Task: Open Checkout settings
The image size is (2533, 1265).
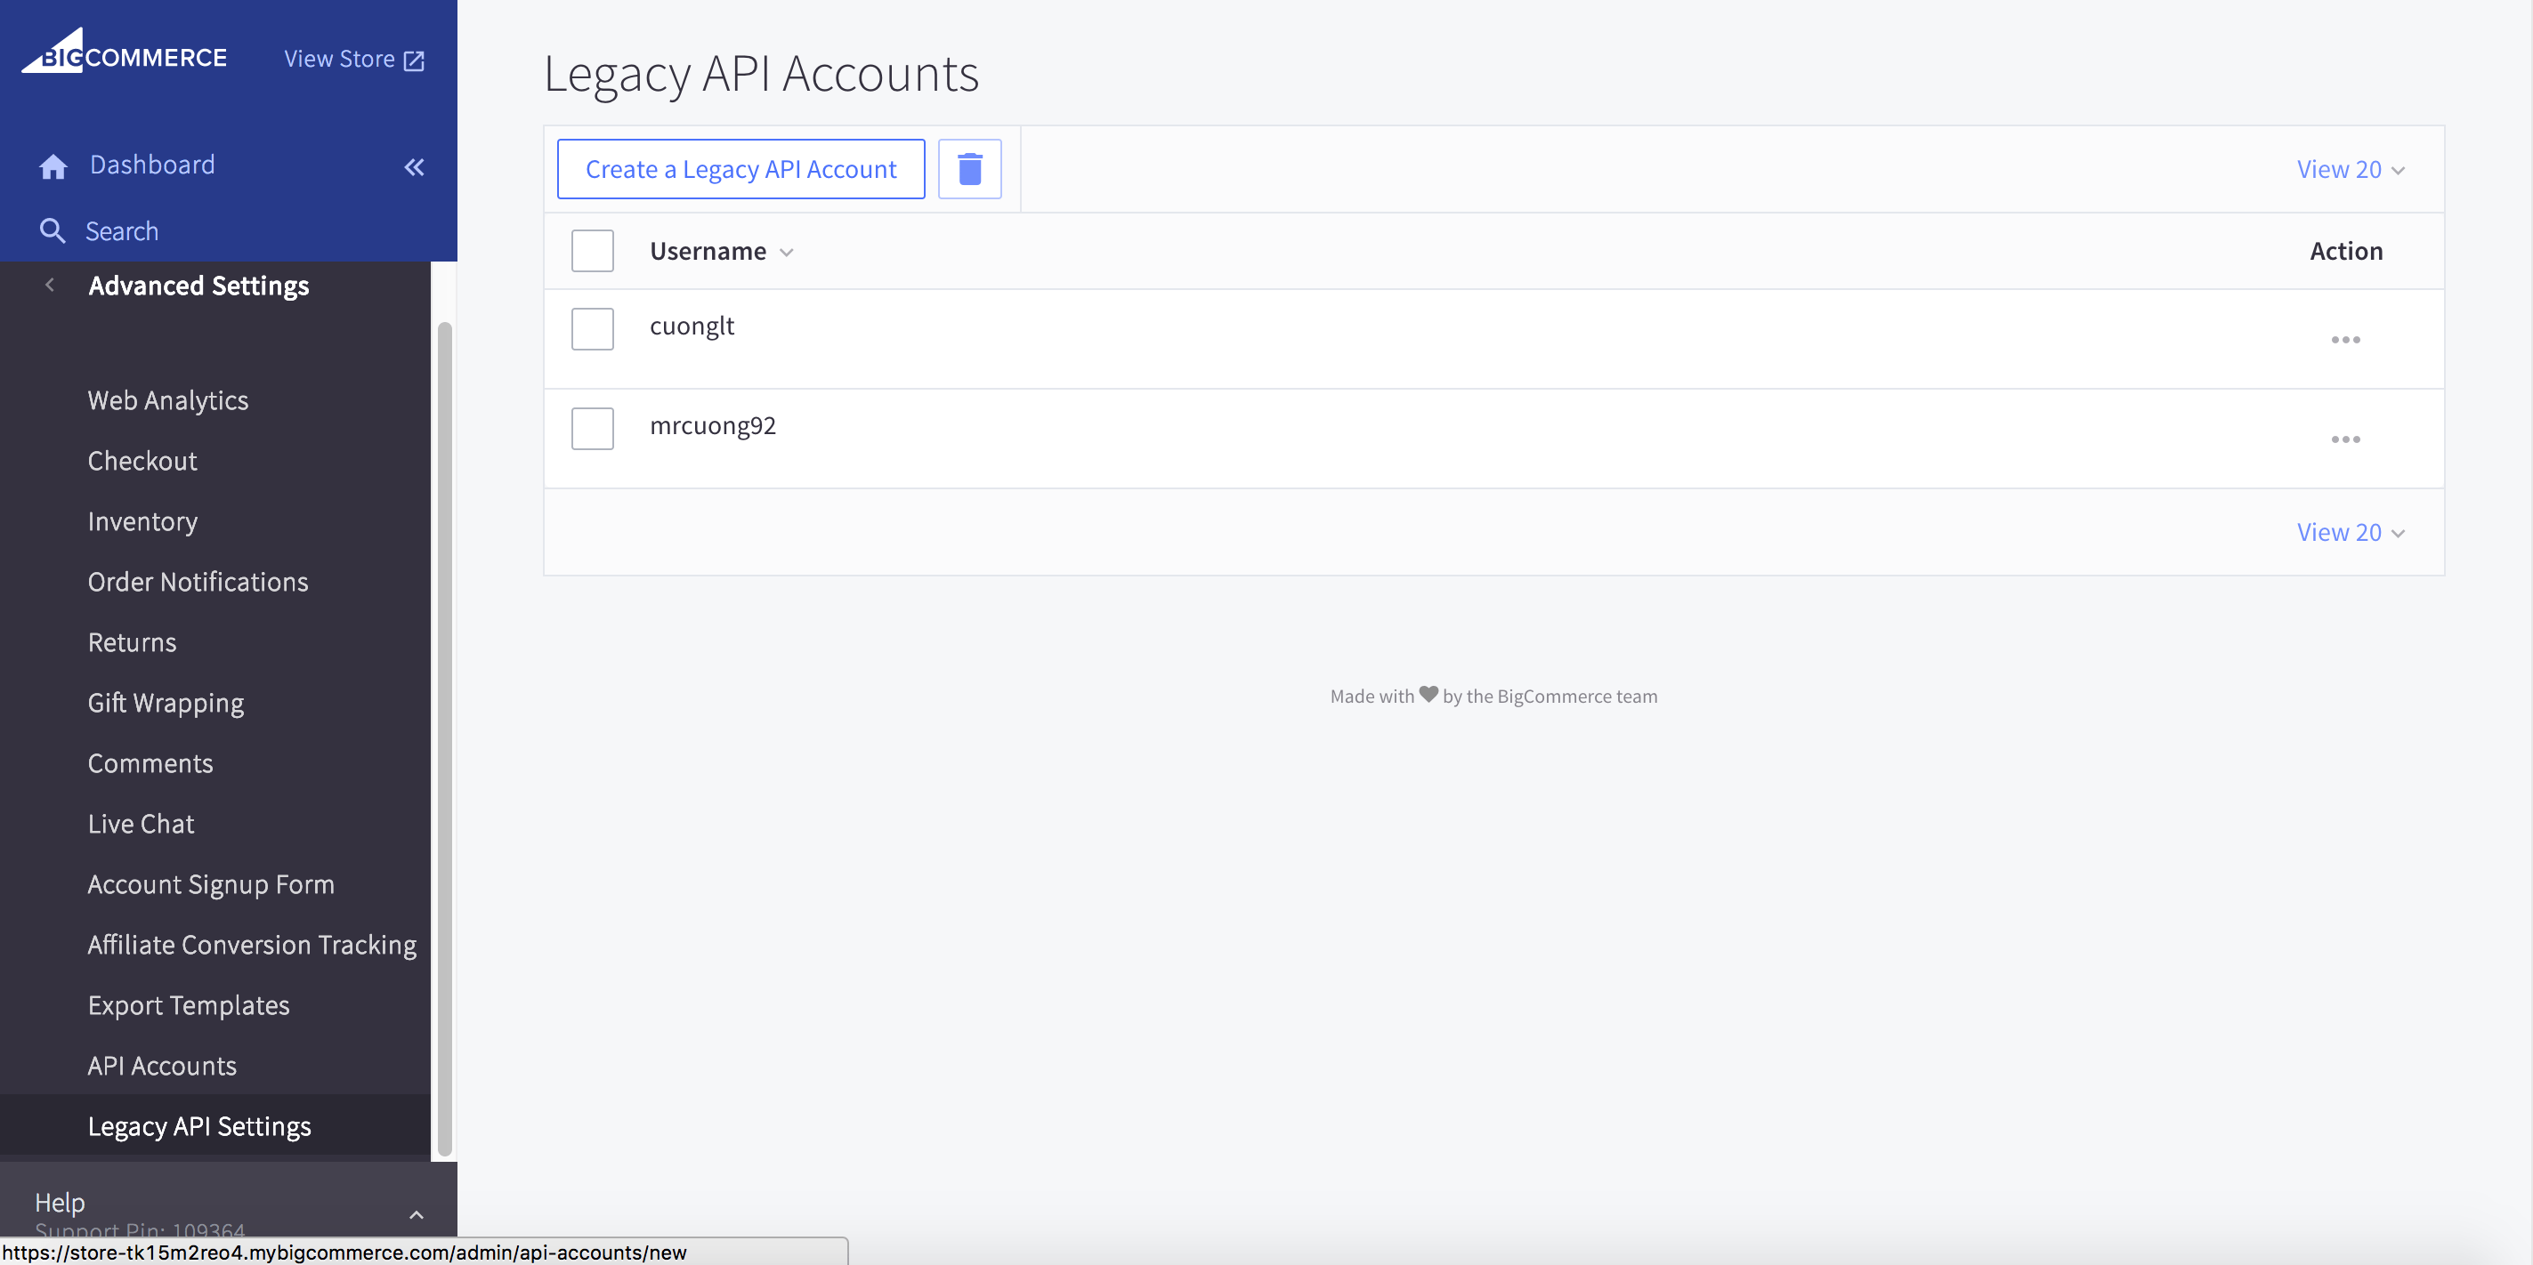Action: [142, 461]
